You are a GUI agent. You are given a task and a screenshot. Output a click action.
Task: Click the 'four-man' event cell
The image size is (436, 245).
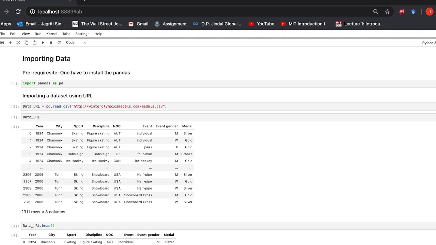click(145, 154)
